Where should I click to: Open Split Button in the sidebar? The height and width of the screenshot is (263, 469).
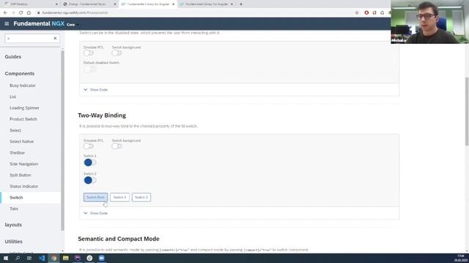tap(21, 175)
